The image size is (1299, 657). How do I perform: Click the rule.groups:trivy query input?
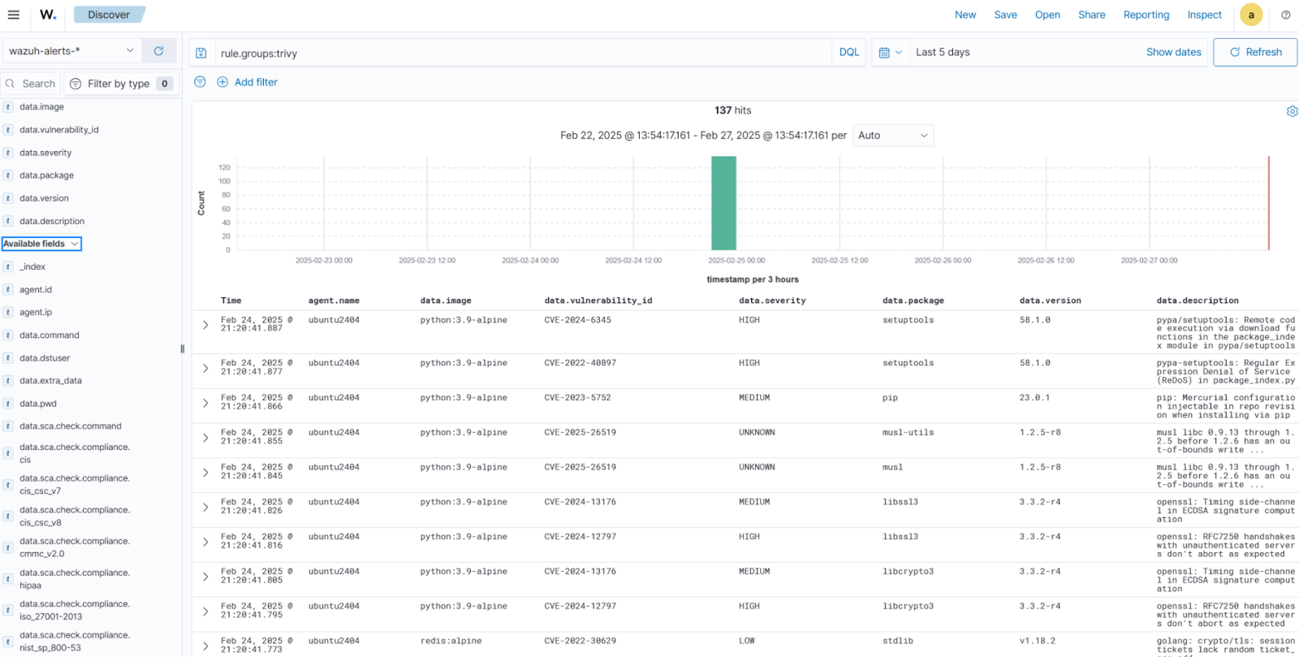(524, 53)
